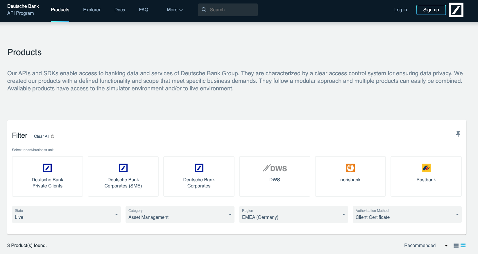Click the norisbank orange logo
This screenshot has width=478, height=254.
[x=350, y=168]
